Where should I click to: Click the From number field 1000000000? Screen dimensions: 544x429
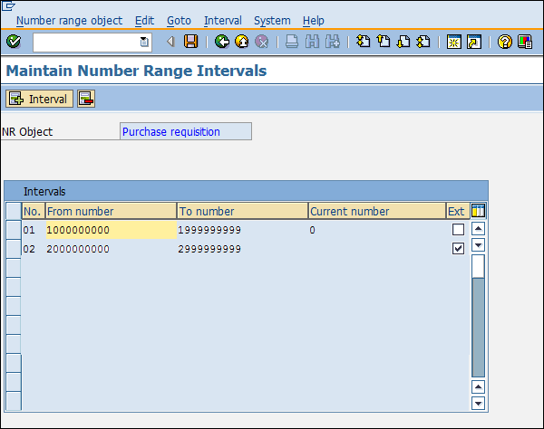pyautogui.click(x=111, y=230)
